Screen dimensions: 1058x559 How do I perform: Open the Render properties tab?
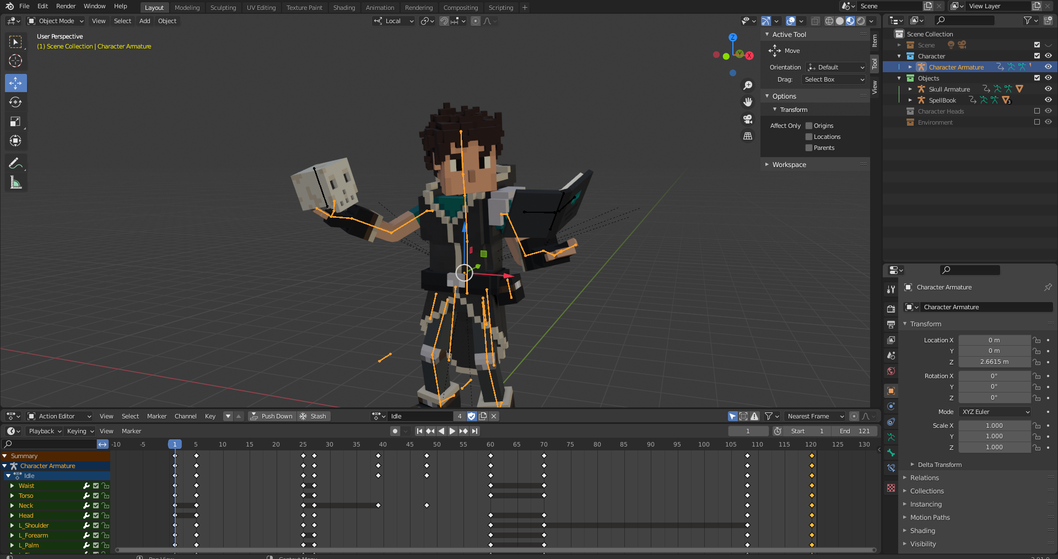[x=891, y=309]
